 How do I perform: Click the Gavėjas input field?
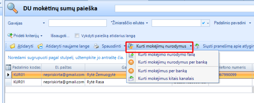[x=78, y=23]
